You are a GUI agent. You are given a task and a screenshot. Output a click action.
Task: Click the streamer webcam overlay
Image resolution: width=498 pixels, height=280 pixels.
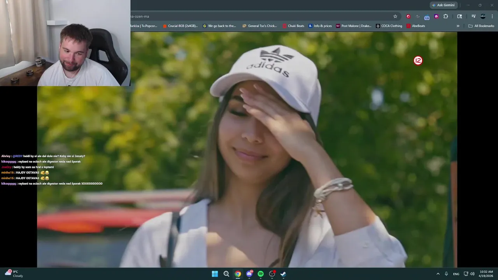coord(65,43)
